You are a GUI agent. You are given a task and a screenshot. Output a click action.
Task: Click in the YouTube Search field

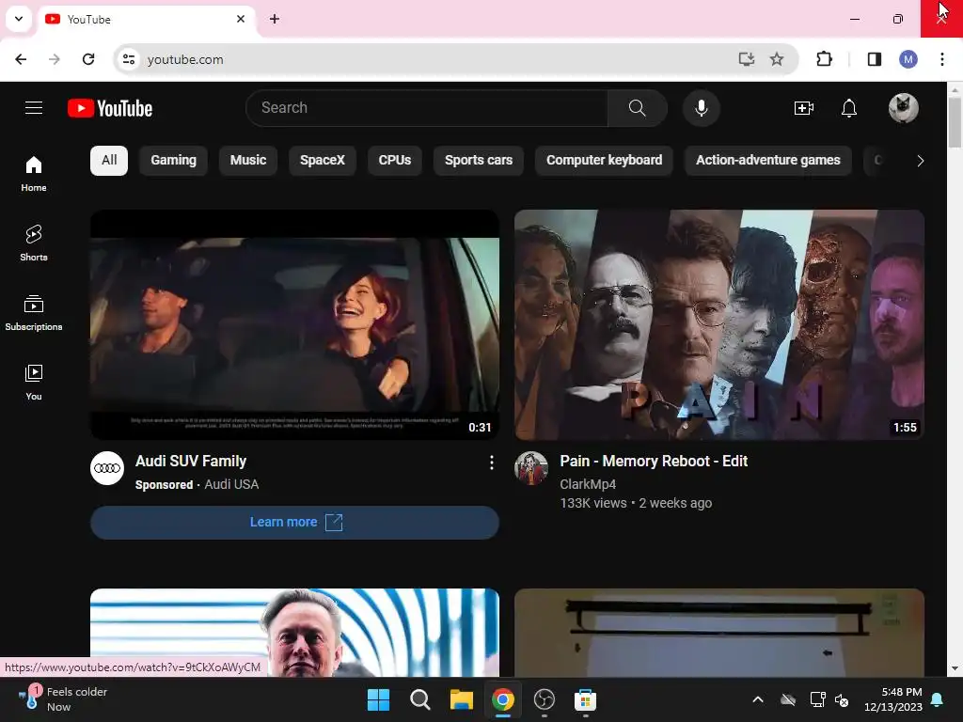tap(427, 108)
